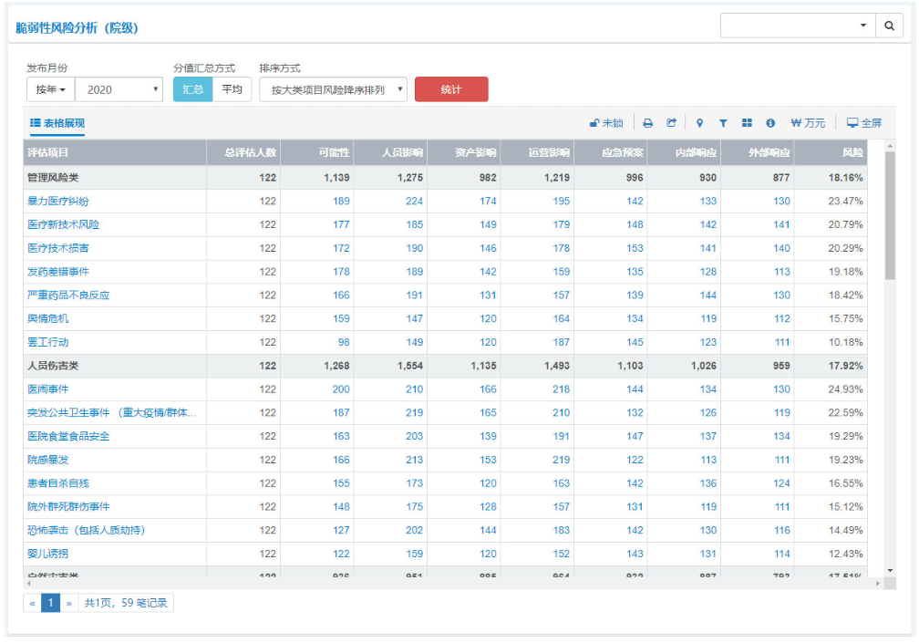Go to the previous page with «

tap(32, 603)
